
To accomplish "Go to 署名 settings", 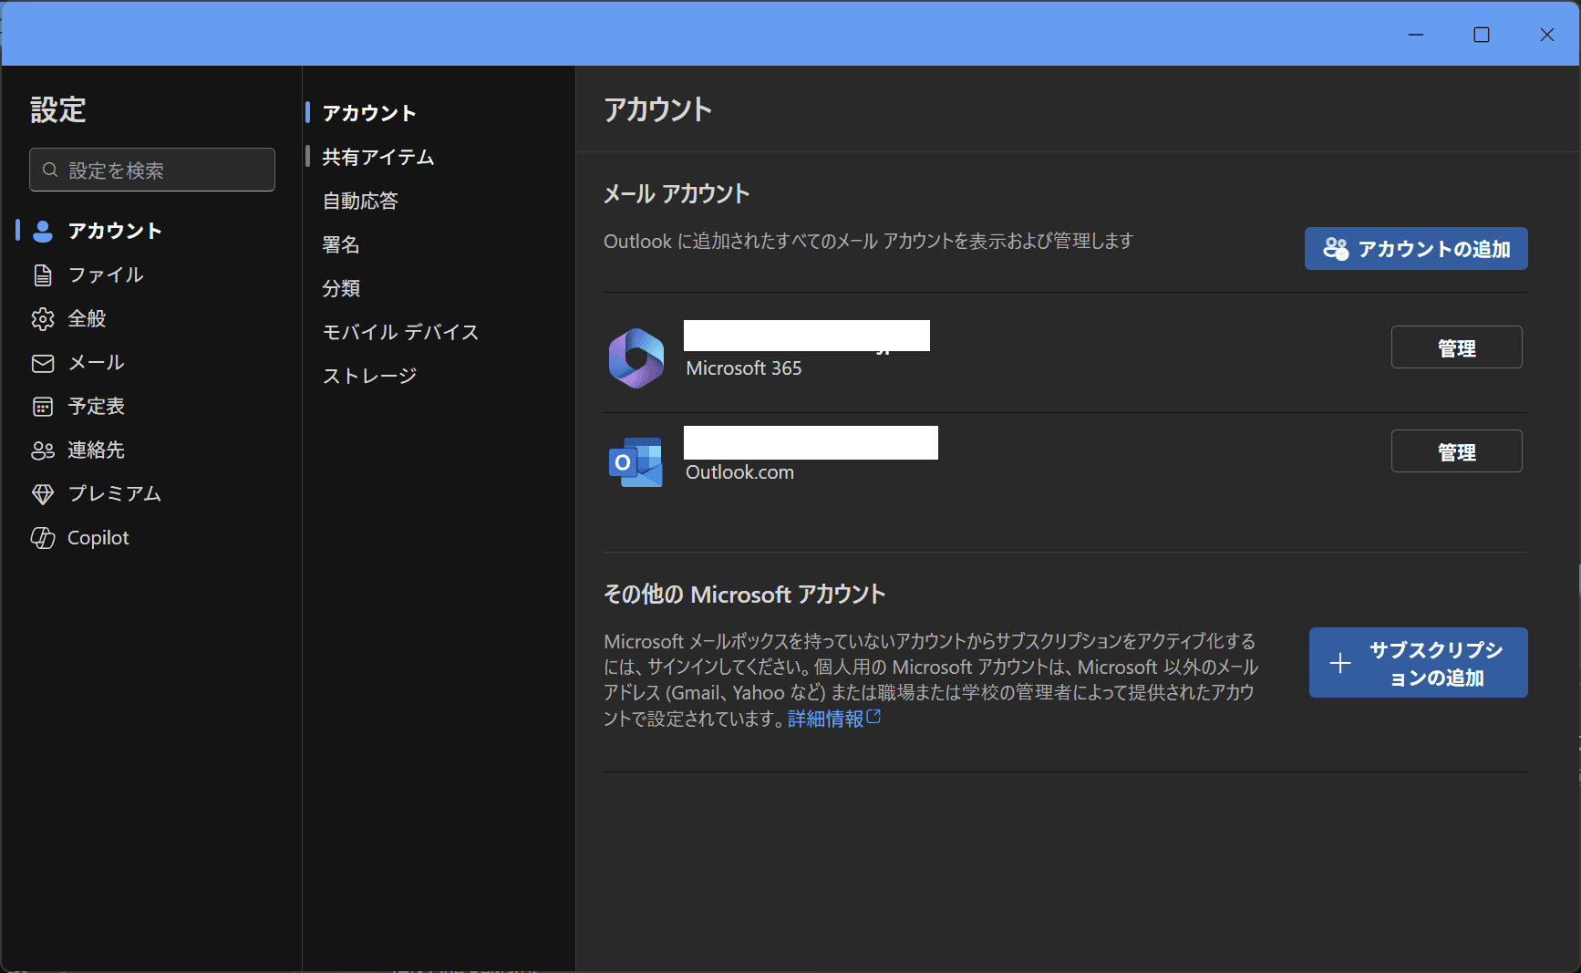I will 341,244.
